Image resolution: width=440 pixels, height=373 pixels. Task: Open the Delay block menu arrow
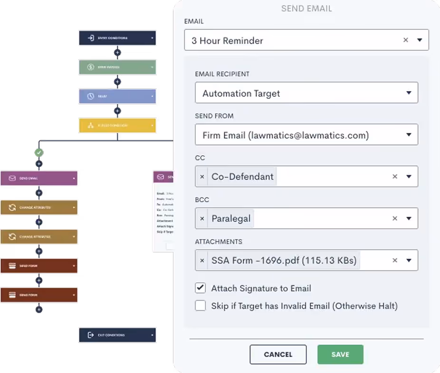click(152, 96)
